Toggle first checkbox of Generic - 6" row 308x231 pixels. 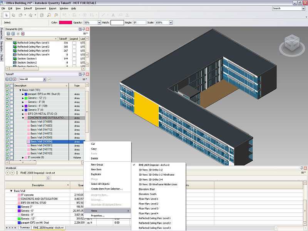(x=7, y=105)
